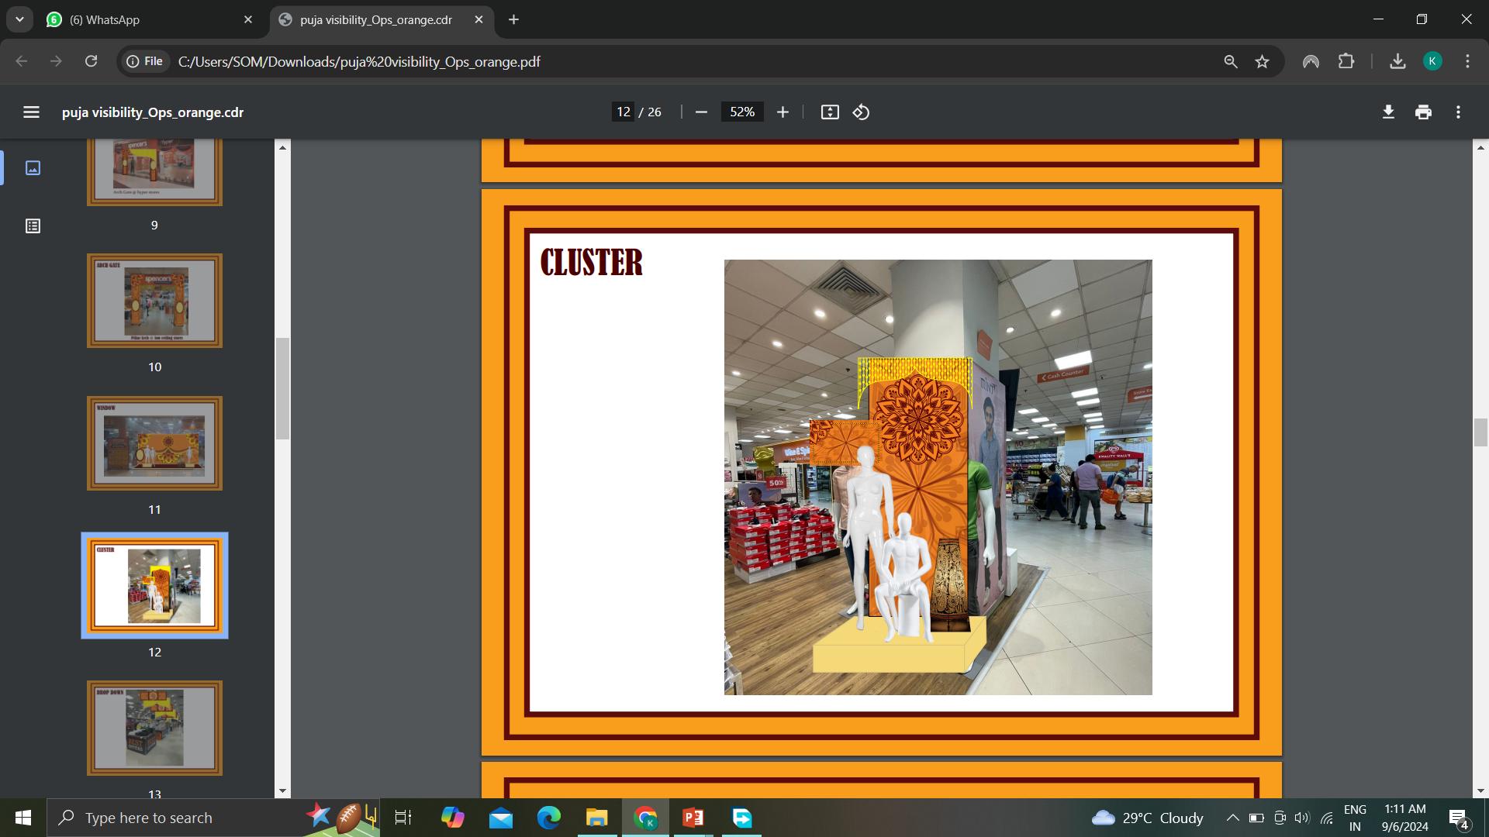Open PowerPoint from the taskbar
This screenshot has width=1489, height=837.
click(693, 818)
